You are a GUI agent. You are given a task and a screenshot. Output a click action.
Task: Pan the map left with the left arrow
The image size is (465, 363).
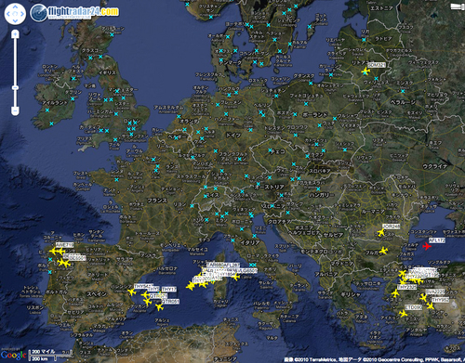pyautogui.click(x=8, y=14)
